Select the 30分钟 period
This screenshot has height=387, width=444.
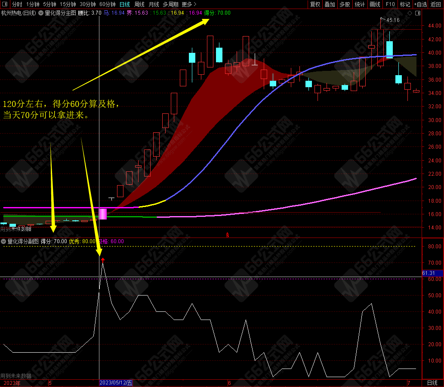pos(88,4)
